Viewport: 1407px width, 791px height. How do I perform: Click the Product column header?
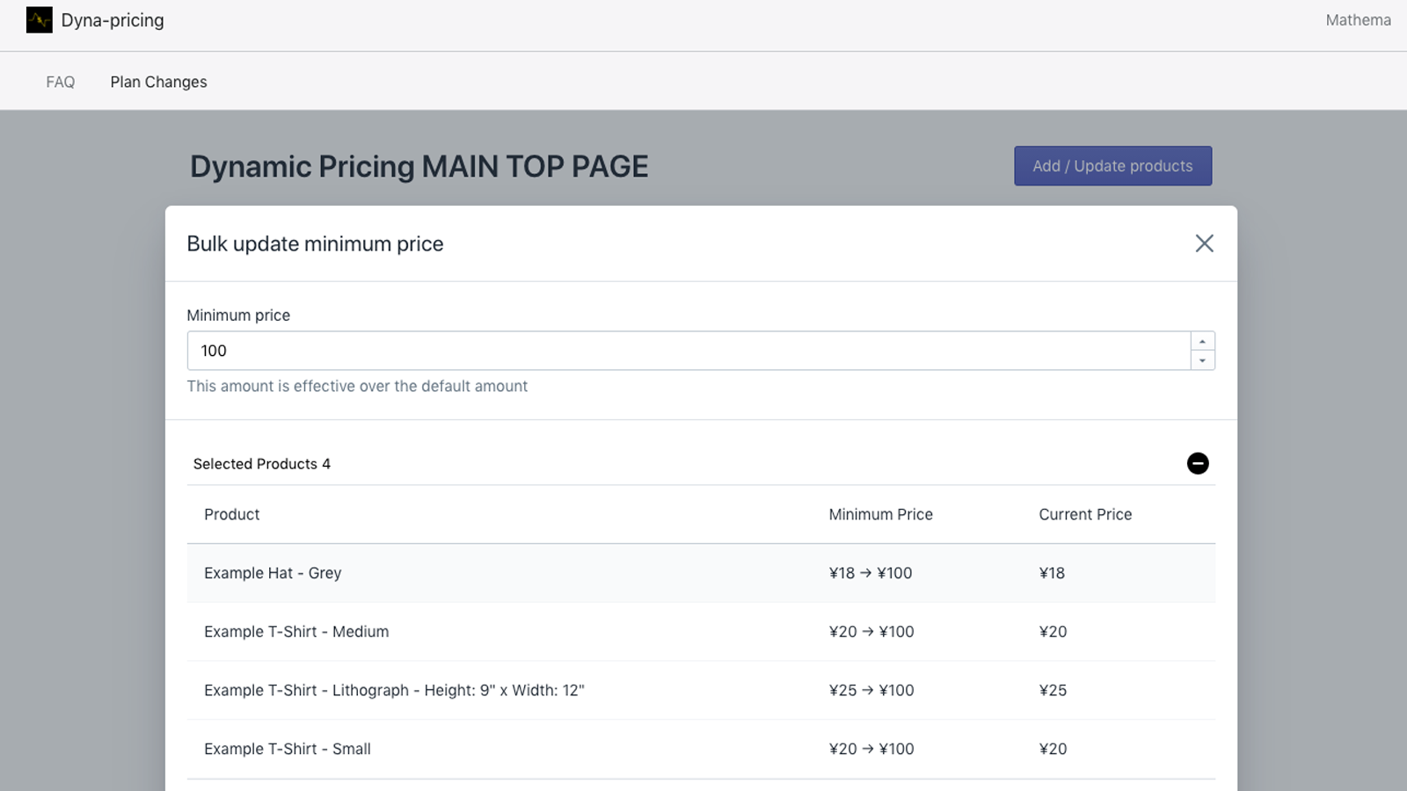click(x=232, y=515)
